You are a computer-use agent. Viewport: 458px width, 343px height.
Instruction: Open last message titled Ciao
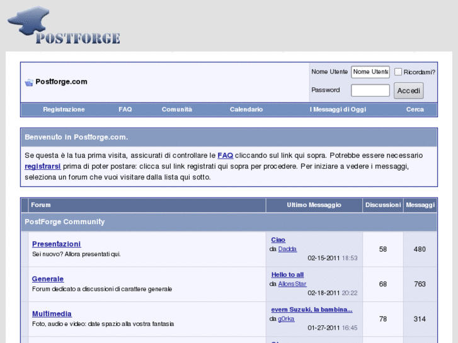click(278, 240)
